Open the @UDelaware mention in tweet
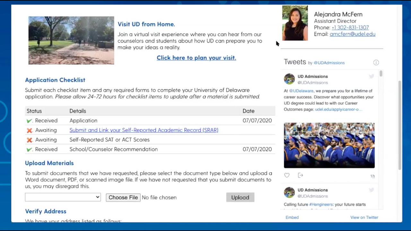411x231 pixels. click(x=301, y=91)
